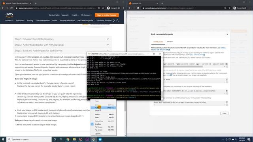Image resolution: width=253 pixels, height=142 pixels.
Task: Expand Step 2. Authenticate Docker with AWS
Action: [x=62, y=45]
